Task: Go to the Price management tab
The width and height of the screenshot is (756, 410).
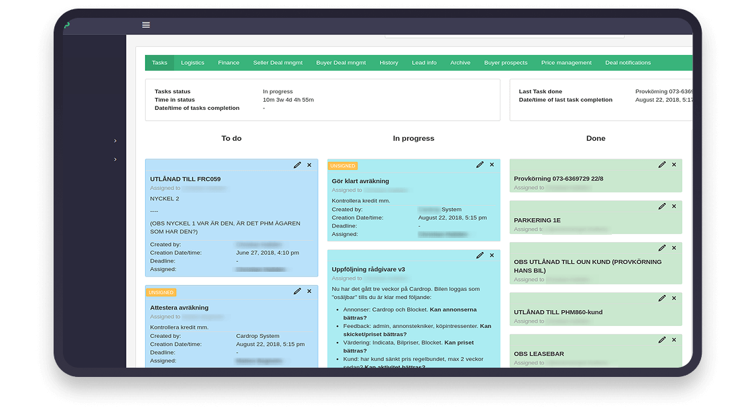Action: point(566,63)
